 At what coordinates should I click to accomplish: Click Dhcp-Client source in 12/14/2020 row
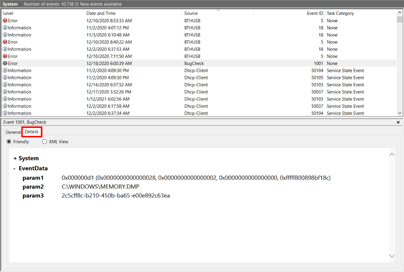click(x=196, y=85)
